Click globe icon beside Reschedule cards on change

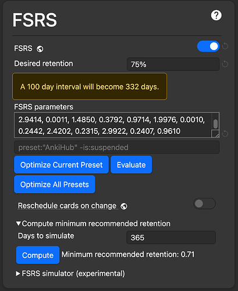pyautogui.click(x=124, y=206)
